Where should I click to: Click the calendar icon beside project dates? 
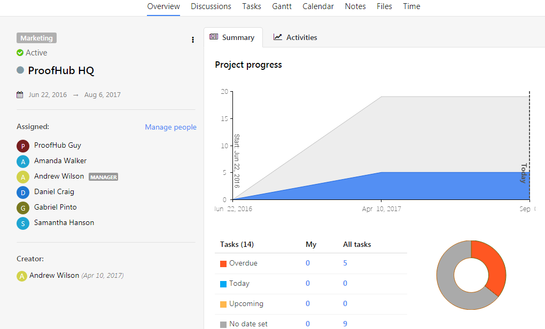(x=19, y=94)
